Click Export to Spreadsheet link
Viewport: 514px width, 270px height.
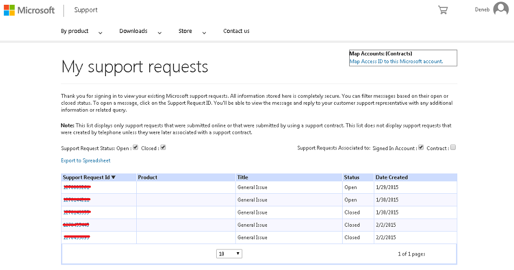[85, 160]
